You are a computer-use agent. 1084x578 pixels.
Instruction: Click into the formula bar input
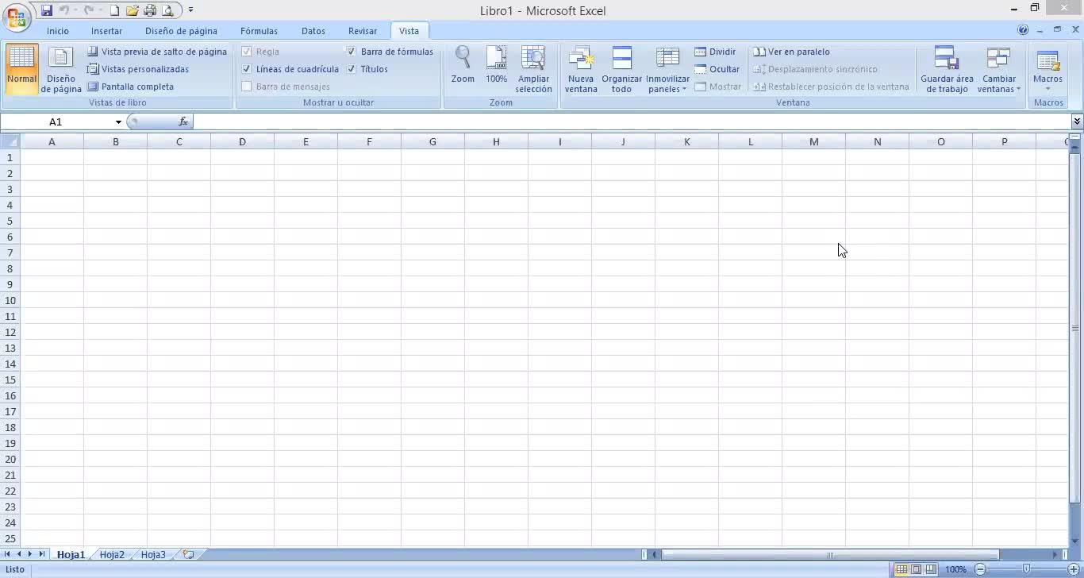631,121
